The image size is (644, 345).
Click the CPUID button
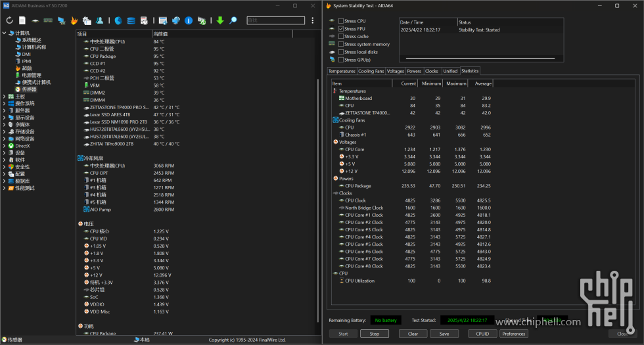(x=482, y=334)
